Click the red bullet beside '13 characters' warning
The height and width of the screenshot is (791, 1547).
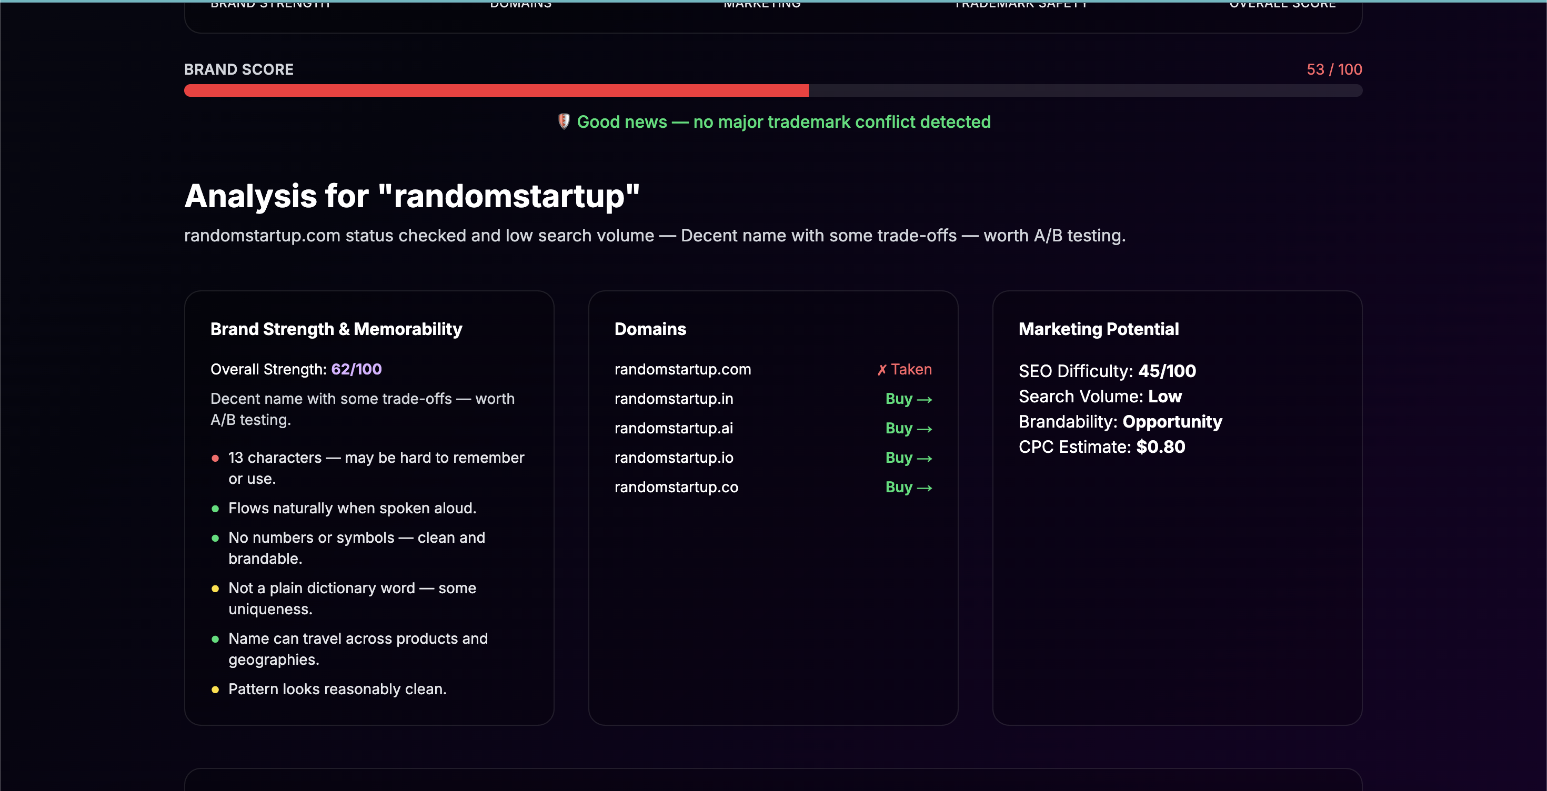pos(216,458)
